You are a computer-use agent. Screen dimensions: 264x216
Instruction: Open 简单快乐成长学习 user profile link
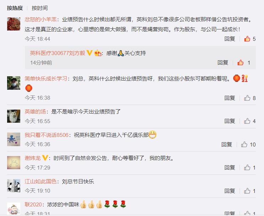[x=46, y=78]
